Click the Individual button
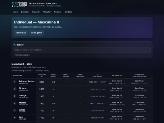Viewport: 164px width, 123px height. [x=21, y=33]
